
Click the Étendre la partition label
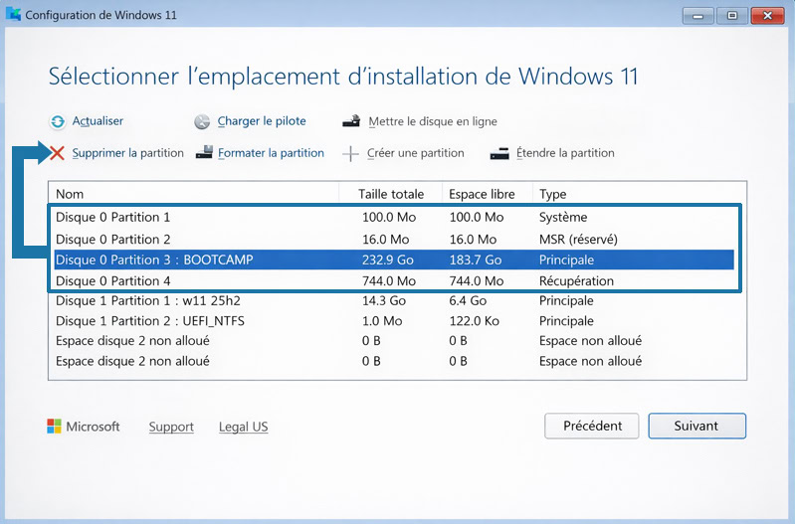565,153
